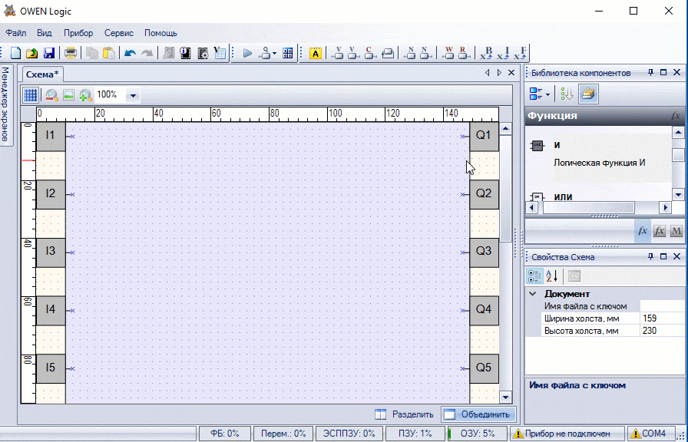688x442 pixels.
Task: Click the Print icon in toolbar
Action: pos(71,54)
